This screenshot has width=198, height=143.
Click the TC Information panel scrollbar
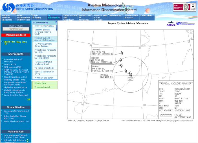56,28
